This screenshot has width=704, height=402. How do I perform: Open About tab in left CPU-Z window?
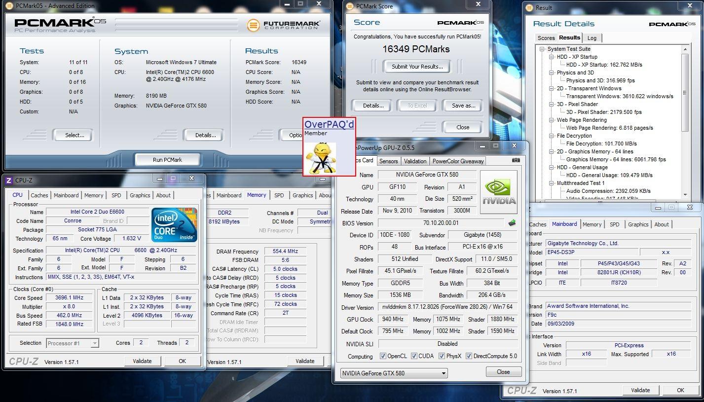[x=163, y=195]
